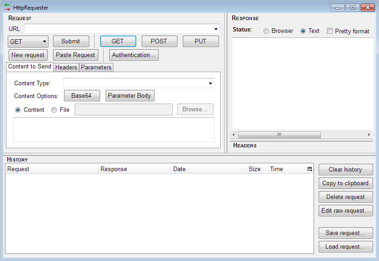Expand the URL dropdown list
This screenshot has width=379, height=261.
[x=216, y=29]
